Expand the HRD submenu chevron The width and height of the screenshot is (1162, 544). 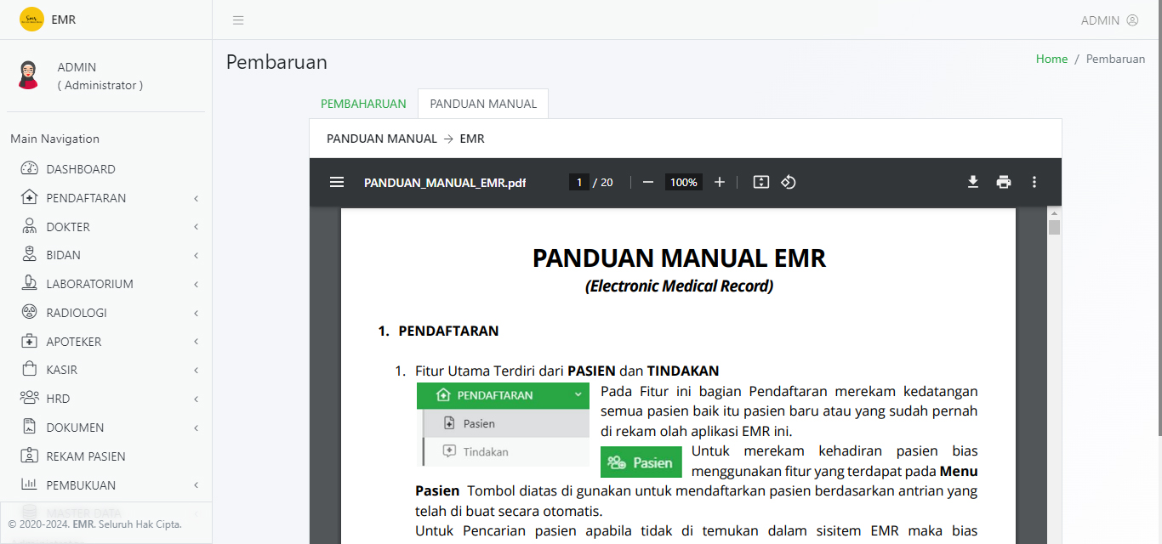coord(196,399)
